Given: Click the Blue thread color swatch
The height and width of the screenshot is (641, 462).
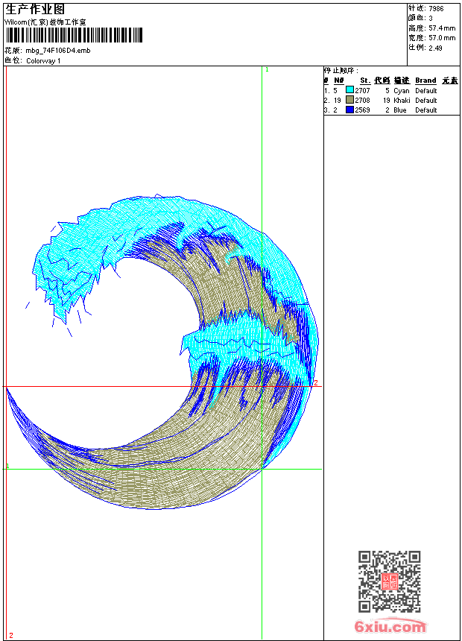Looking at the screenshot, I should pyautogui.click(x=349, y=110).
